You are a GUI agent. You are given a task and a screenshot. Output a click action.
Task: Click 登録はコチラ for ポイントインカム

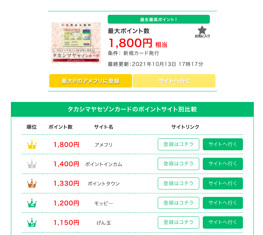pos(179,164)
